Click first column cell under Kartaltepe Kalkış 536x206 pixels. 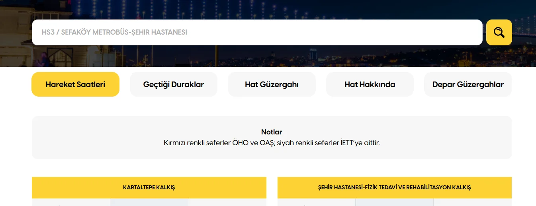pos(71,202)
